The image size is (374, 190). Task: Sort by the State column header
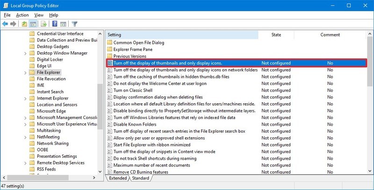click(276, 35)
